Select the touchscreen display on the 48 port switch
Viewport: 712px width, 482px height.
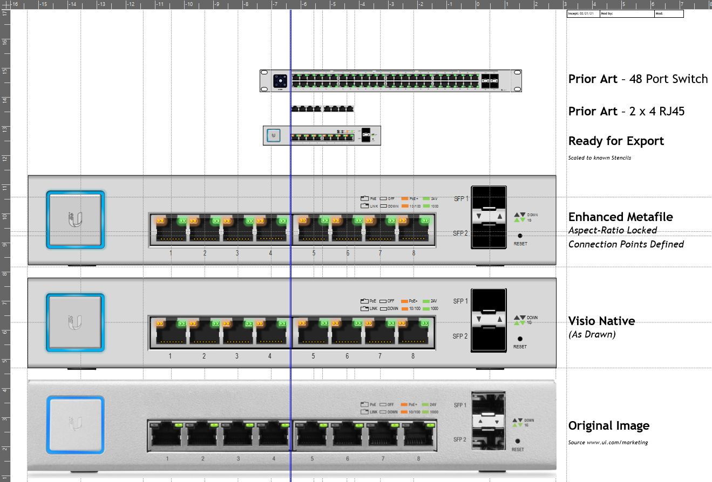tap(280, 81)
